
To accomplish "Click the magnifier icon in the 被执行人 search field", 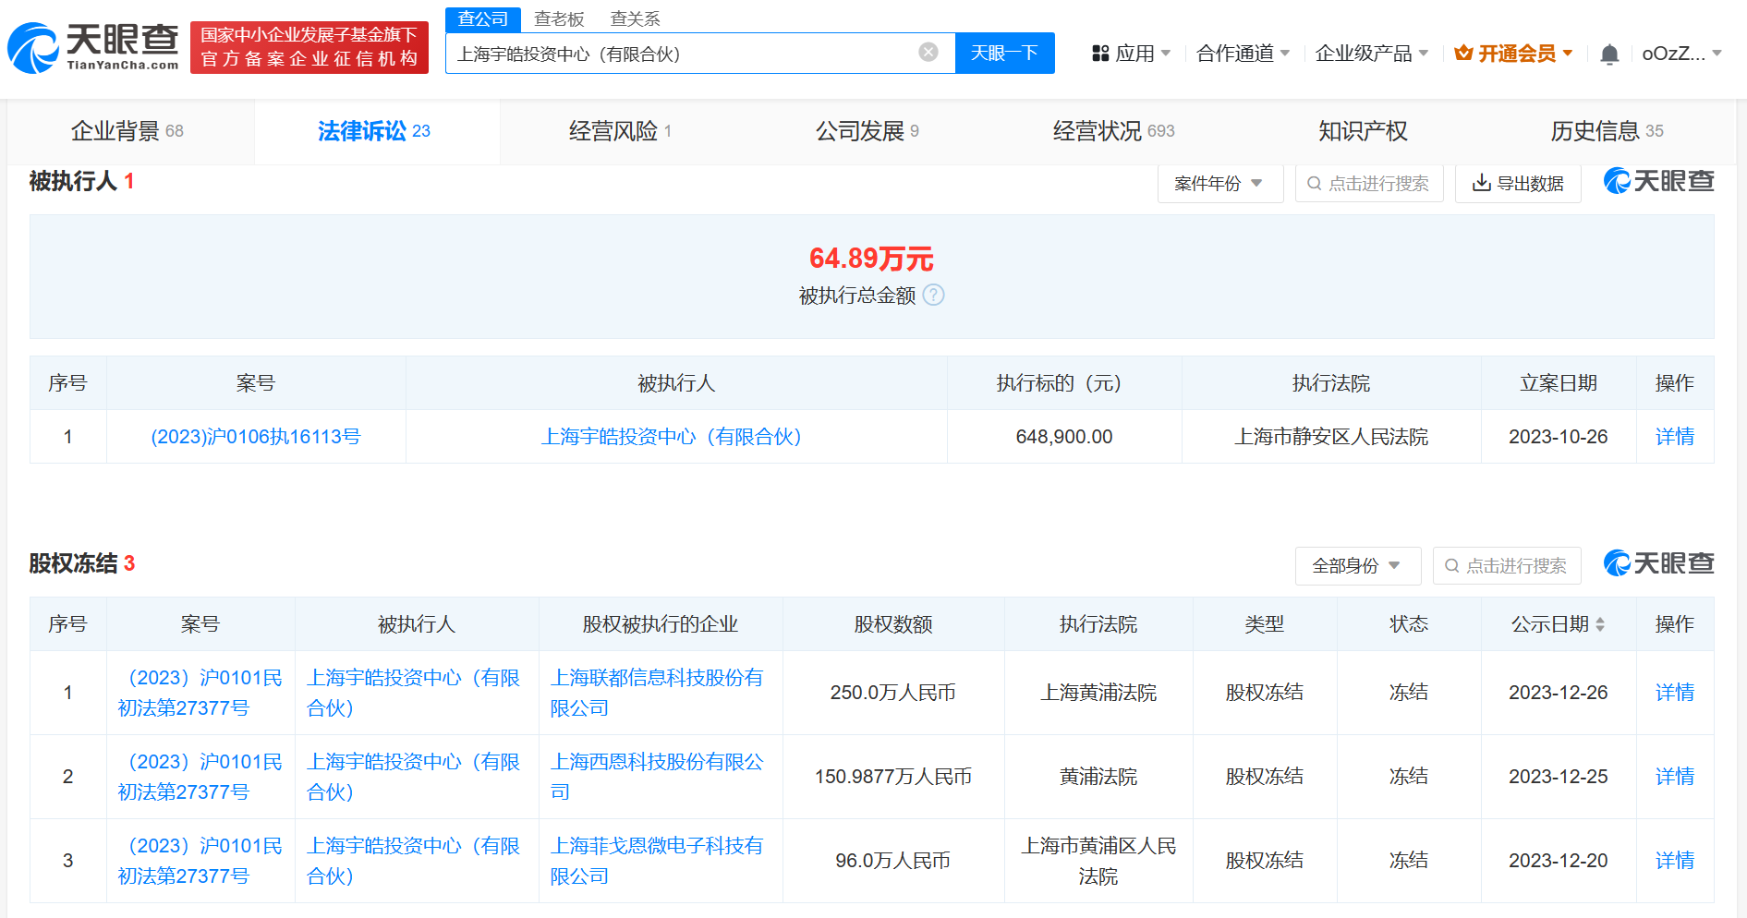I will coord(1314,183).
